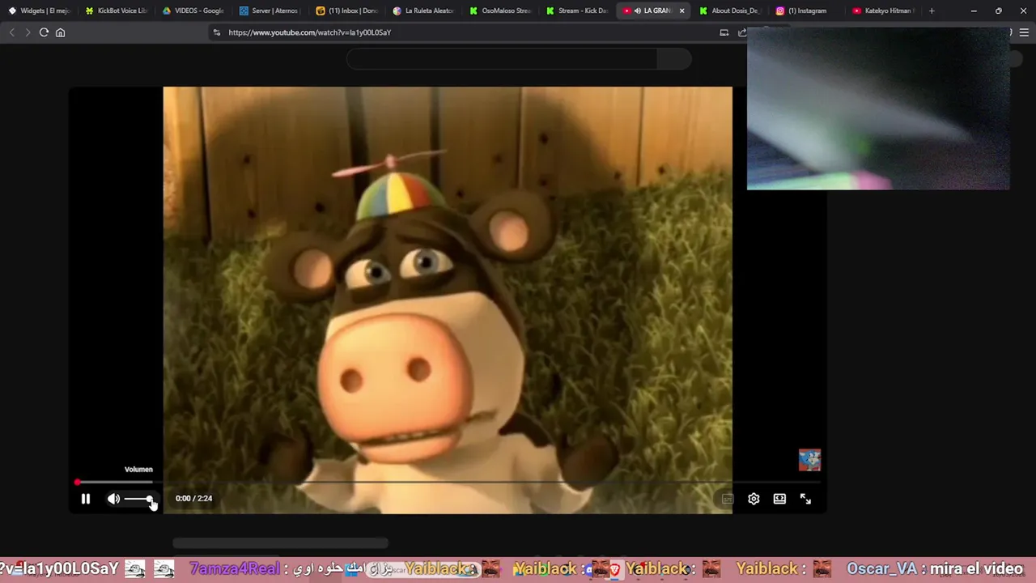Restore the browser window size

click(x=998, y=11)
